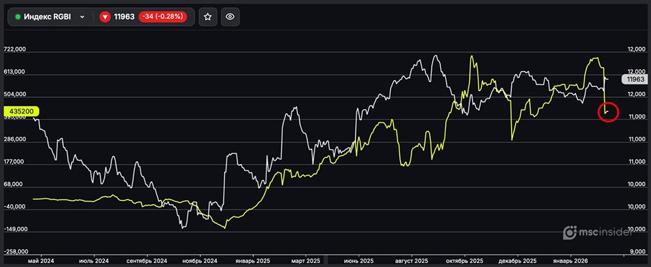The width and height of the screenshot is (651, 267).
Task: Click the 11963 value in the header
Action: coord(124,18)
